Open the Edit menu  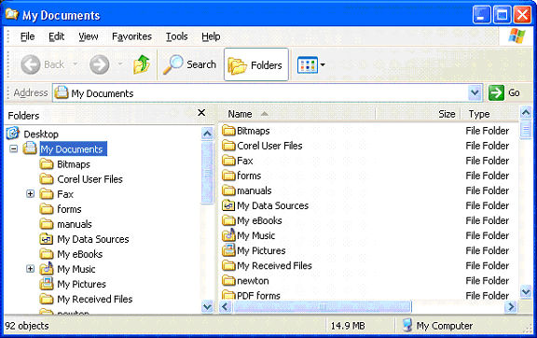click(x=57, y=36)
